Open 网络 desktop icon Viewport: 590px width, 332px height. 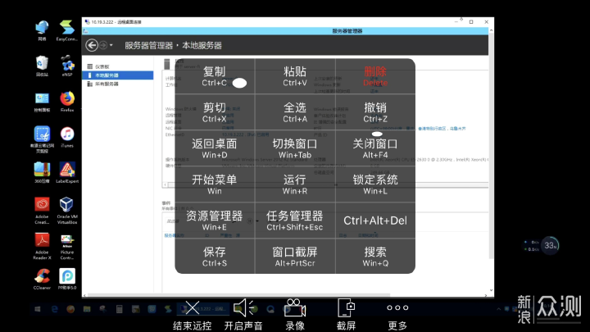click(x=42, y=30)
